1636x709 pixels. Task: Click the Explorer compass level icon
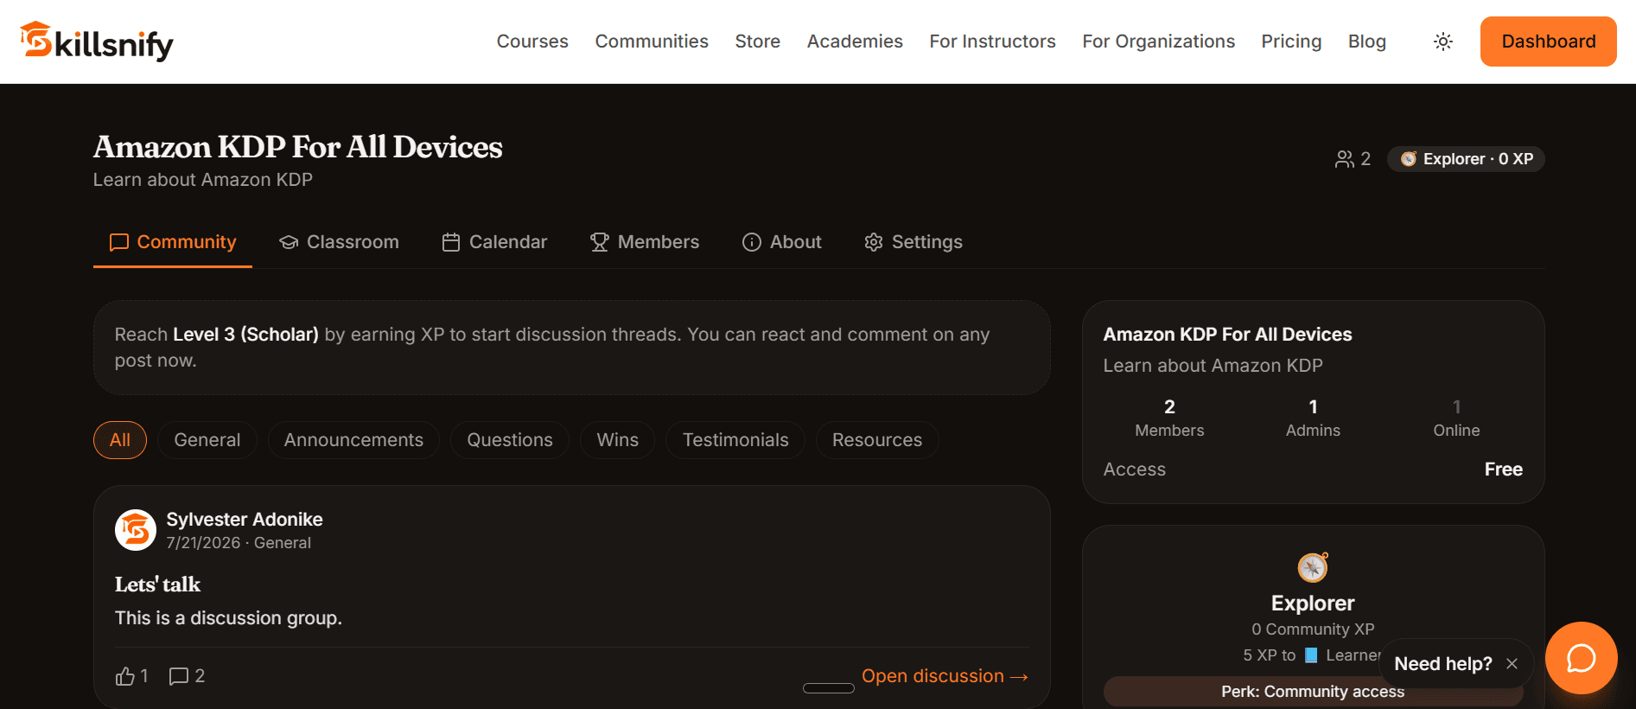1313,567
